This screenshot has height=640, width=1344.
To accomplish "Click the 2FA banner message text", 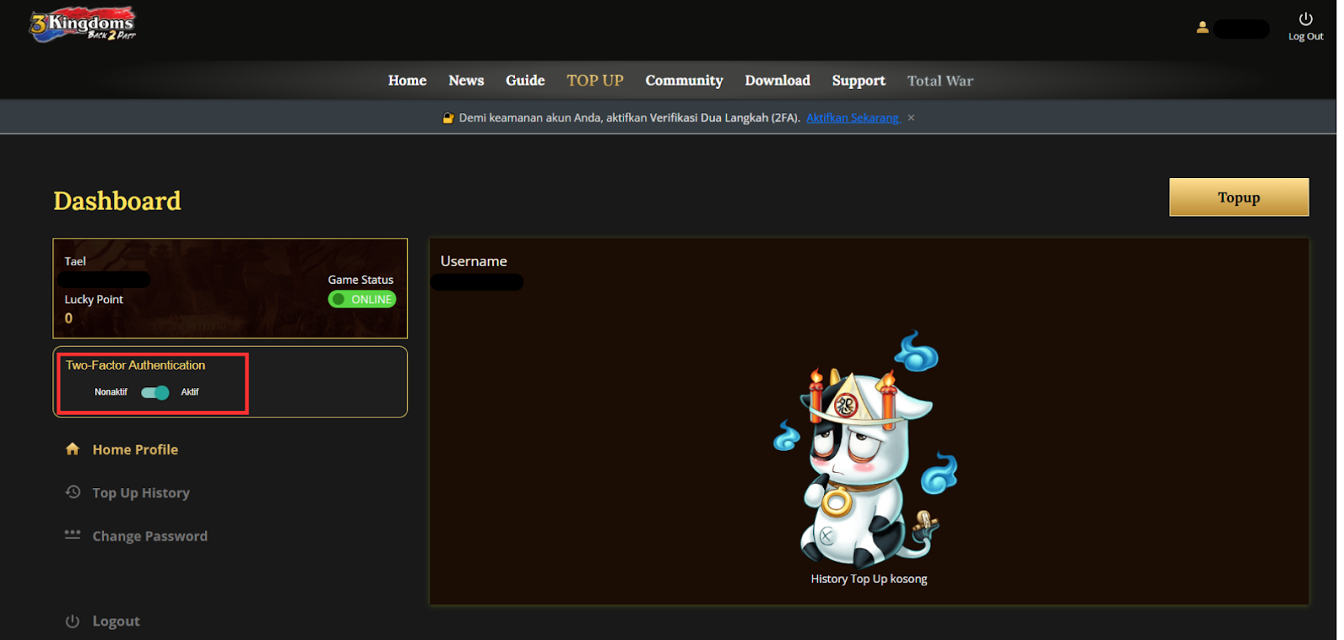I will point(629,118).
